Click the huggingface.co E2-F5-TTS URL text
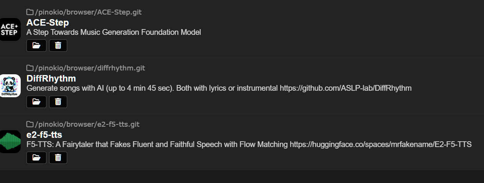Image resolution: width=484 pixels, height=183 pixels. (381, 144)
